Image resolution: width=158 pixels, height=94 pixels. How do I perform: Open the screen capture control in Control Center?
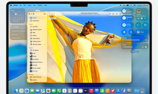pos(131,32)
